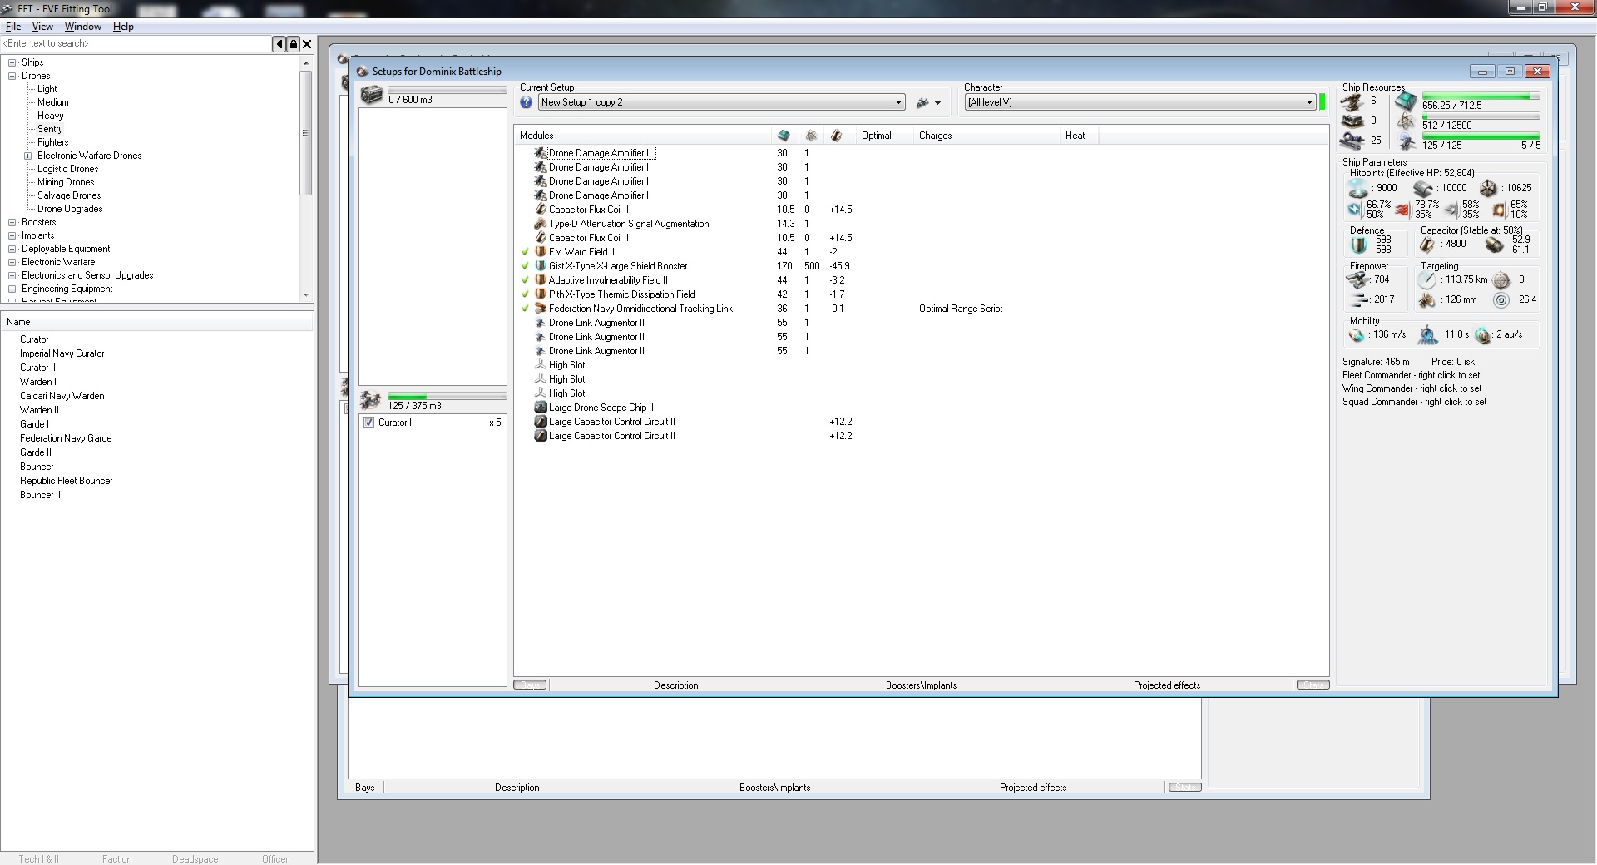Screen dimensions: 1597x865
Task: Switch to the Faction filter tab
Action: pyautogui.click(x=117, y=859)
